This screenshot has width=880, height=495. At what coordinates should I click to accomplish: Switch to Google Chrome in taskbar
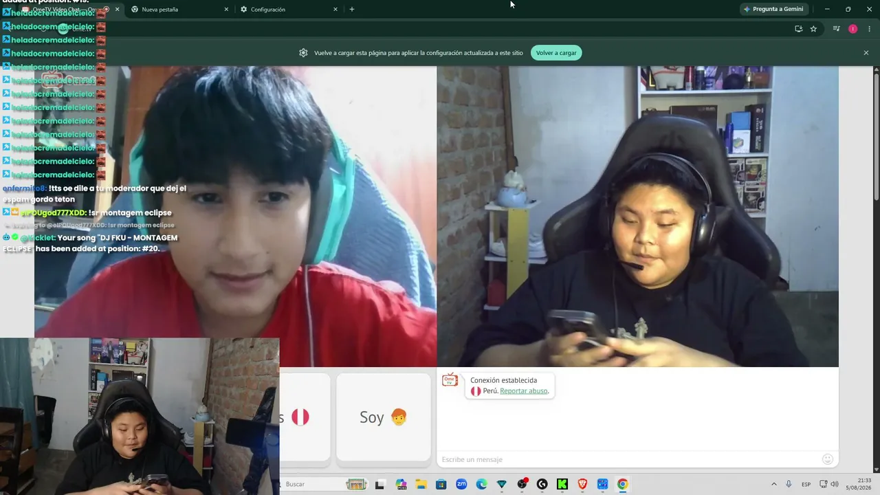(622, 485)
